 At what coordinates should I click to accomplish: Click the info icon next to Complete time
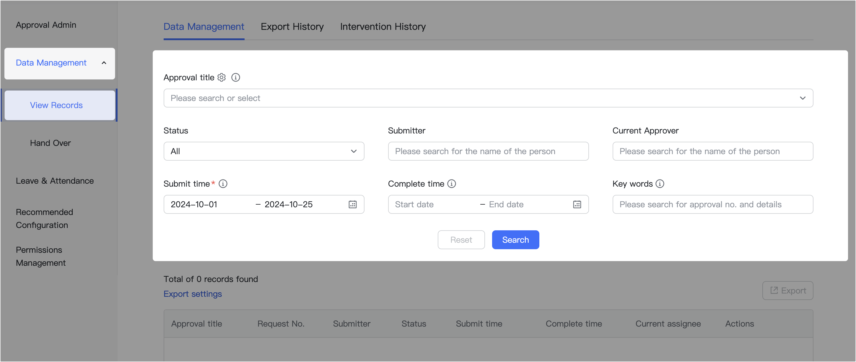pyautogui.click(x=452, y=183)
